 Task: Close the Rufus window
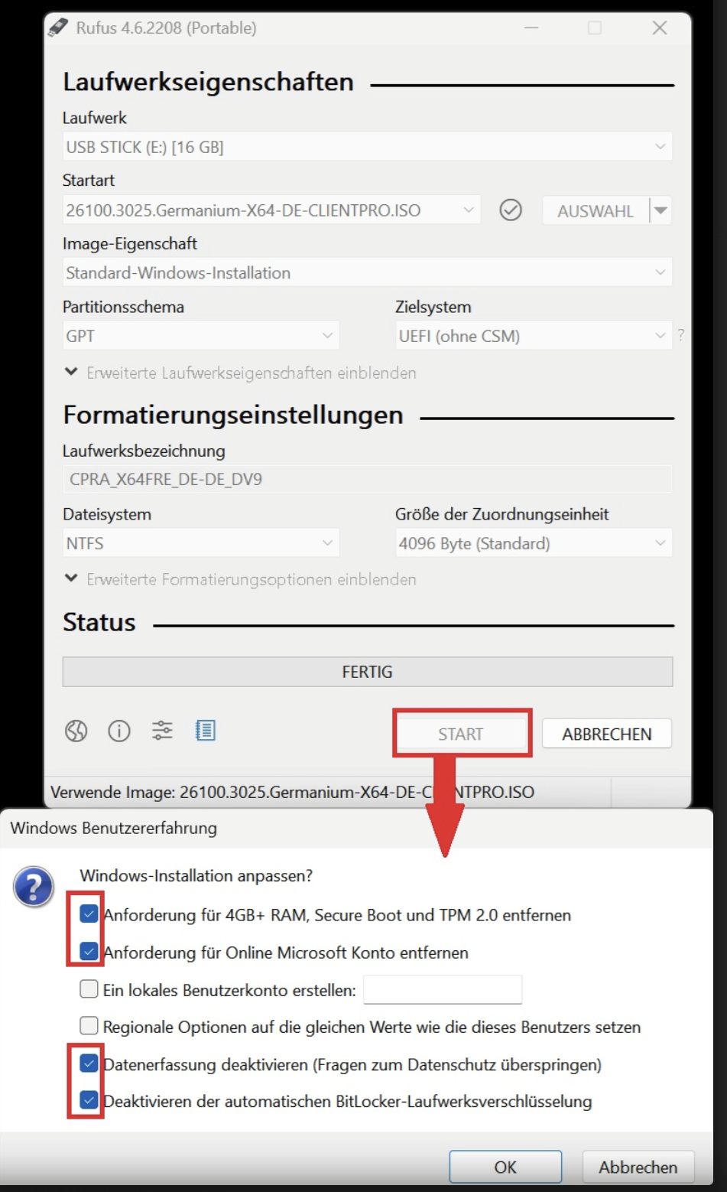coord(660,28)
